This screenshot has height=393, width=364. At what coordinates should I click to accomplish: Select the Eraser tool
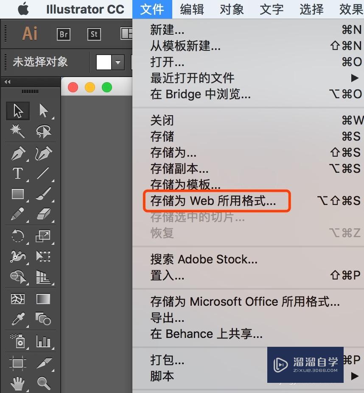coord(44,214)
